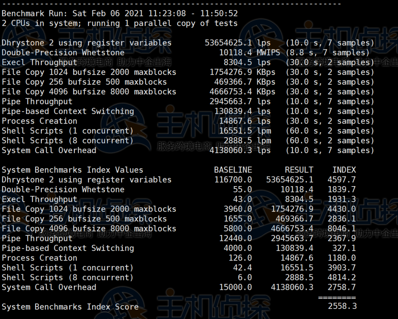This screenshot has width=398, height=319.
Task: Select Whetstone baseline 55.0
Action: tap(243, 190)
